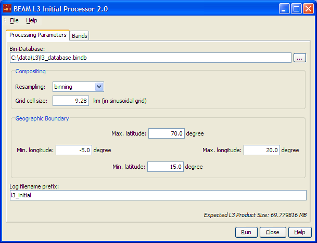Click the Grid cell size field
Screen dimensions: 317x243
click(72, 100)
